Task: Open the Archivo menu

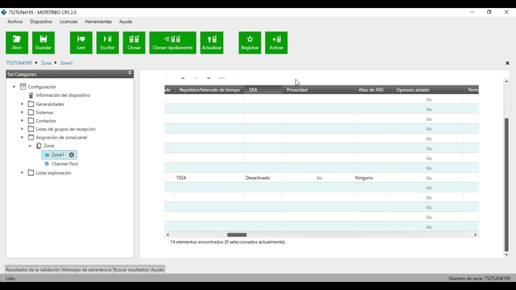Action: (15, 22)
